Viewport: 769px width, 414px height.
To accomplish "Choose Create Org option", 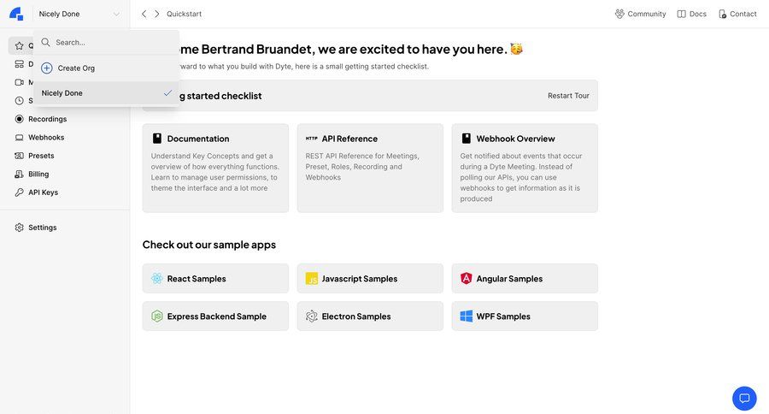I will (107, 68).
